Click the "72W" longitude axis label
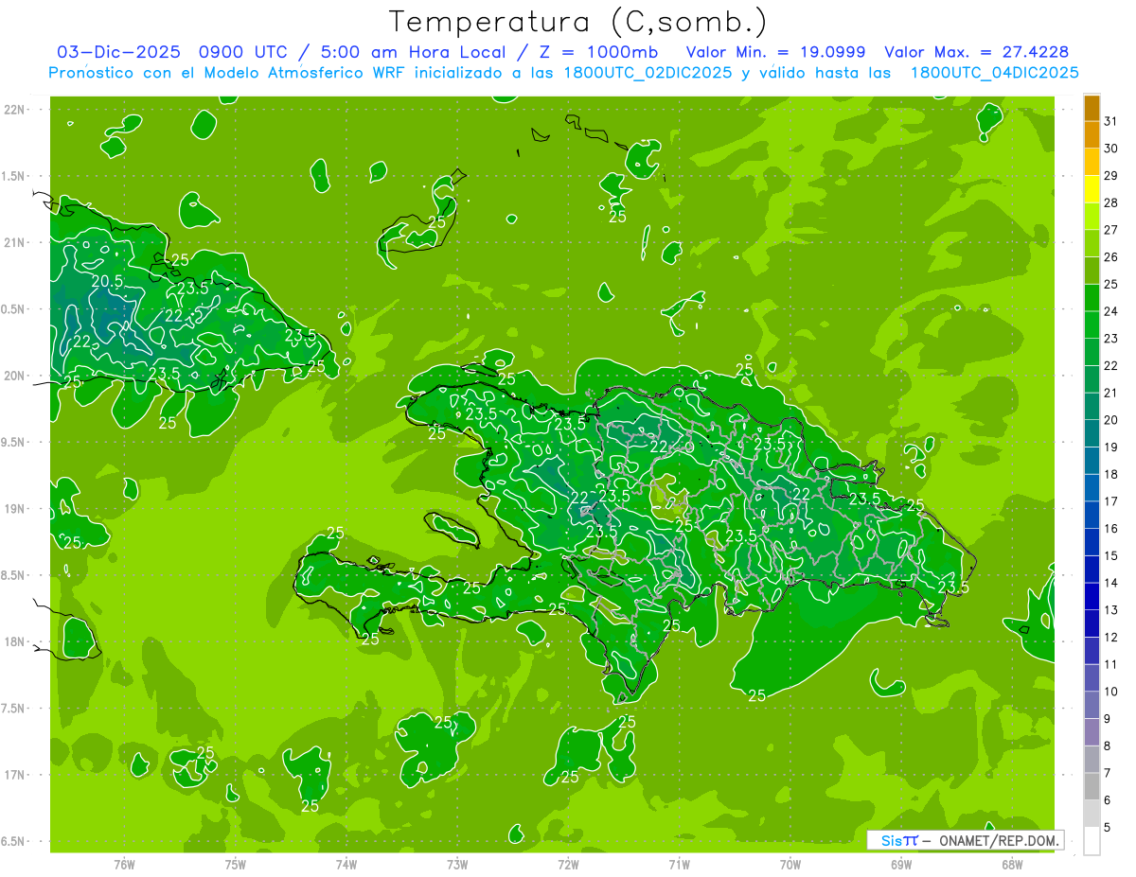 [568, 864]
